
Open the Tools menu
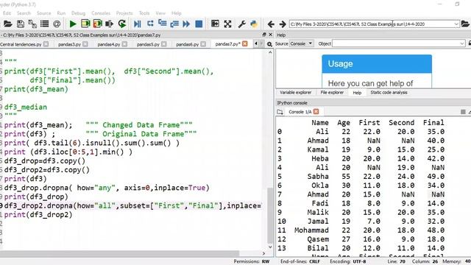(x=144, y=13)
